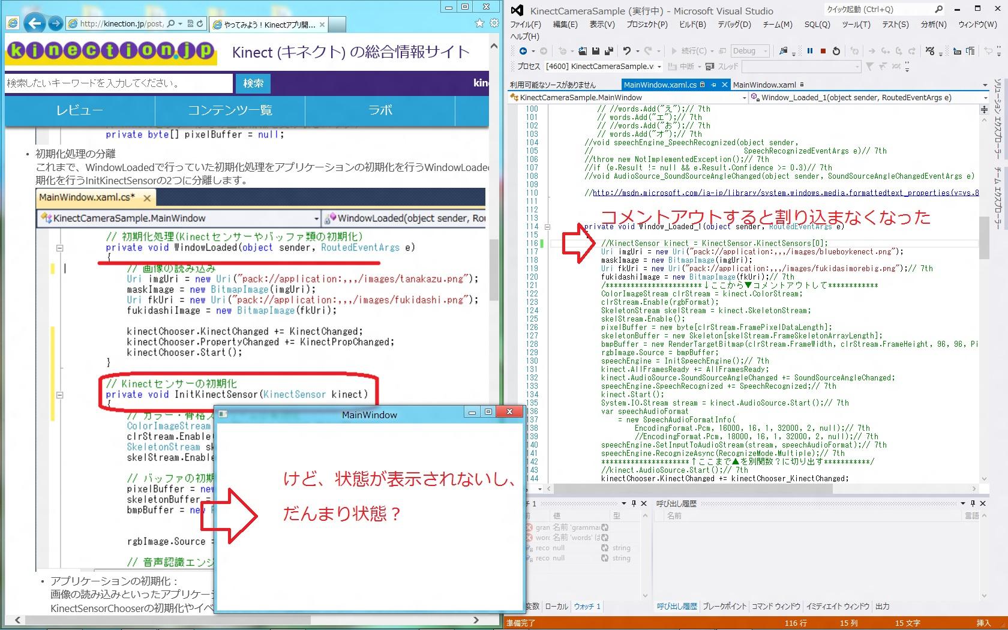Refresh the kinection.jp page in Internet Explorer
The image size is (1008, 630).
pos(200,23)
